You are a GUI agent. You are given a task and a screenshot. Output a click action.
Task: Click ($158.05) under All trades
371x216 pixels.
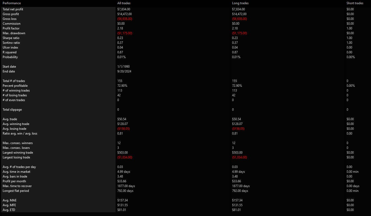pos(124,129)
